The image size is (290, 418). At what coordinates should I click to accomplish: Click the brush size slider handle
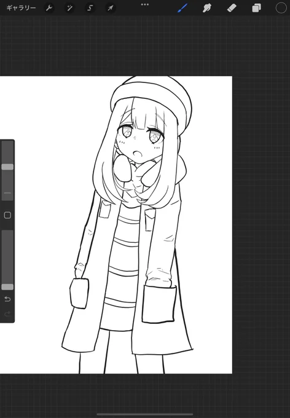click(7, 167)
